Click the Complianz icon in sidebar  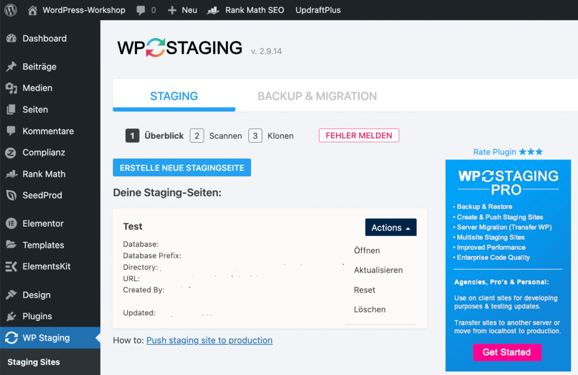11,152
